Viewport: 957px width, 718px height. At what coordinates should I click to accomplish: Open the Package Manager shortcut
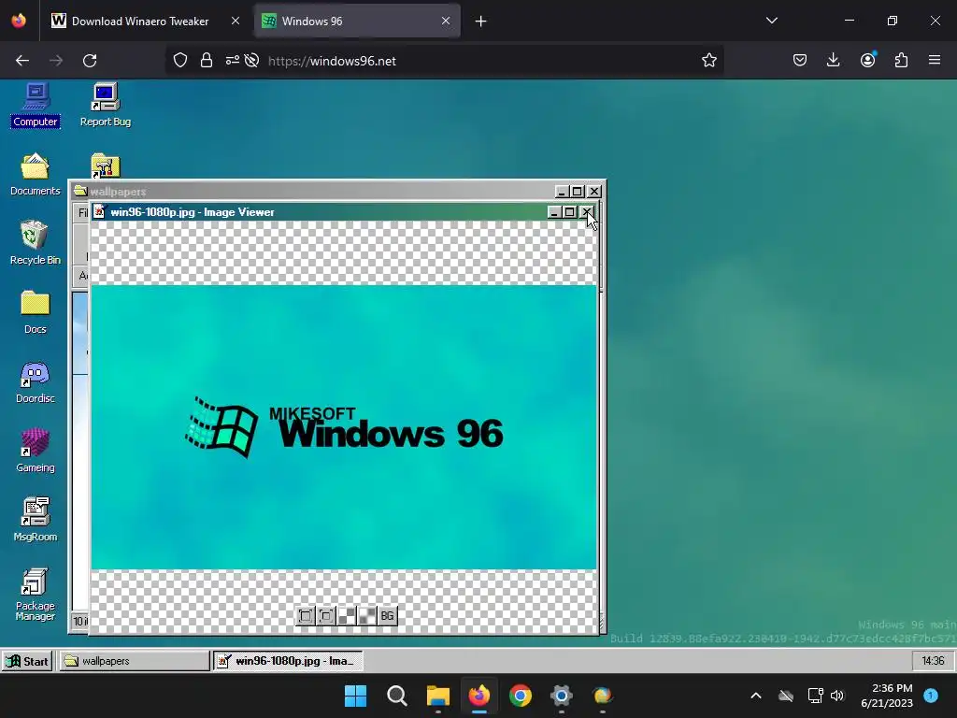pyautogui.click(x=35, y=595)
